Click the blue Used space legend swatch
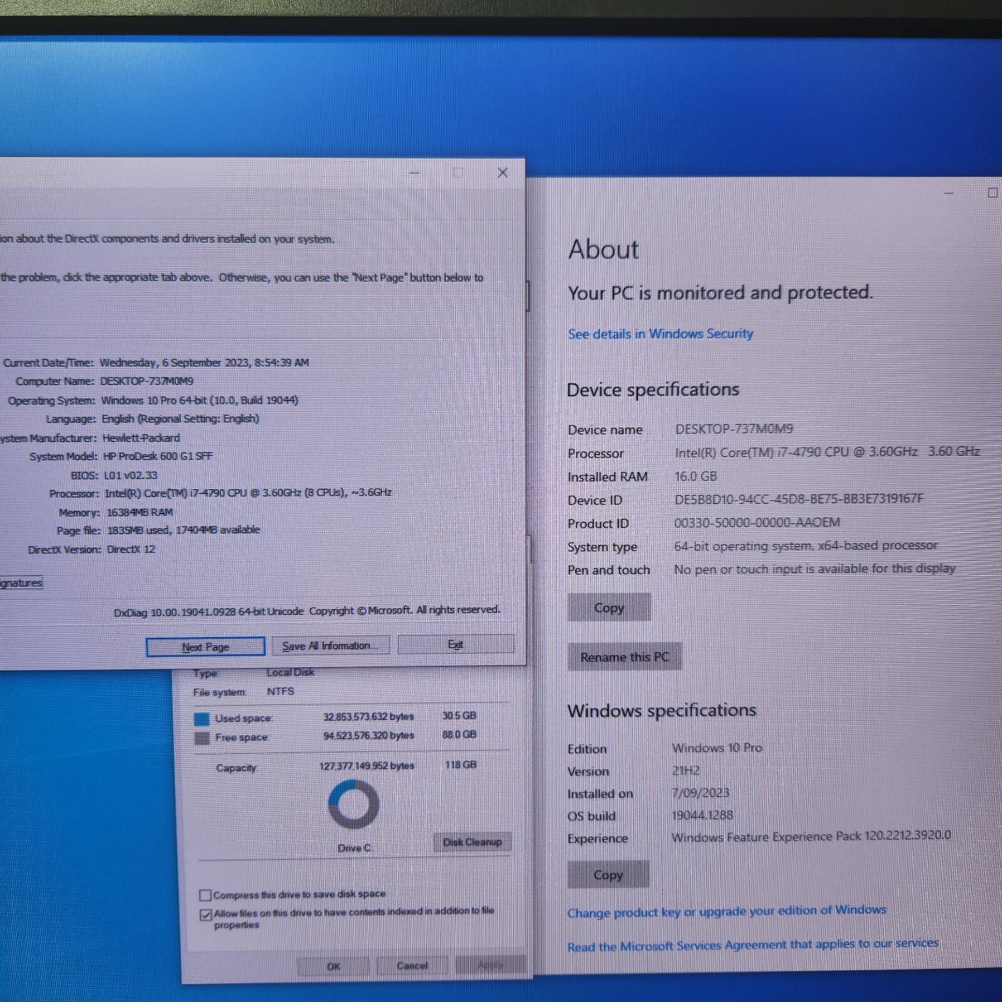 pos(202,718)
